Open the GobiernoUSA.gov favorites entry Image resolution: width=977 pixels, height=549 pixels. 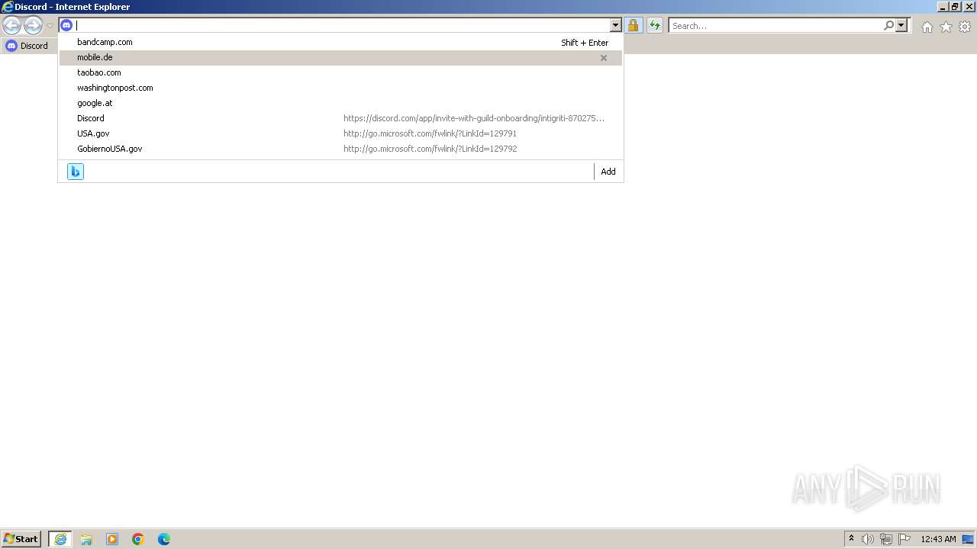[x=340, y=149]
